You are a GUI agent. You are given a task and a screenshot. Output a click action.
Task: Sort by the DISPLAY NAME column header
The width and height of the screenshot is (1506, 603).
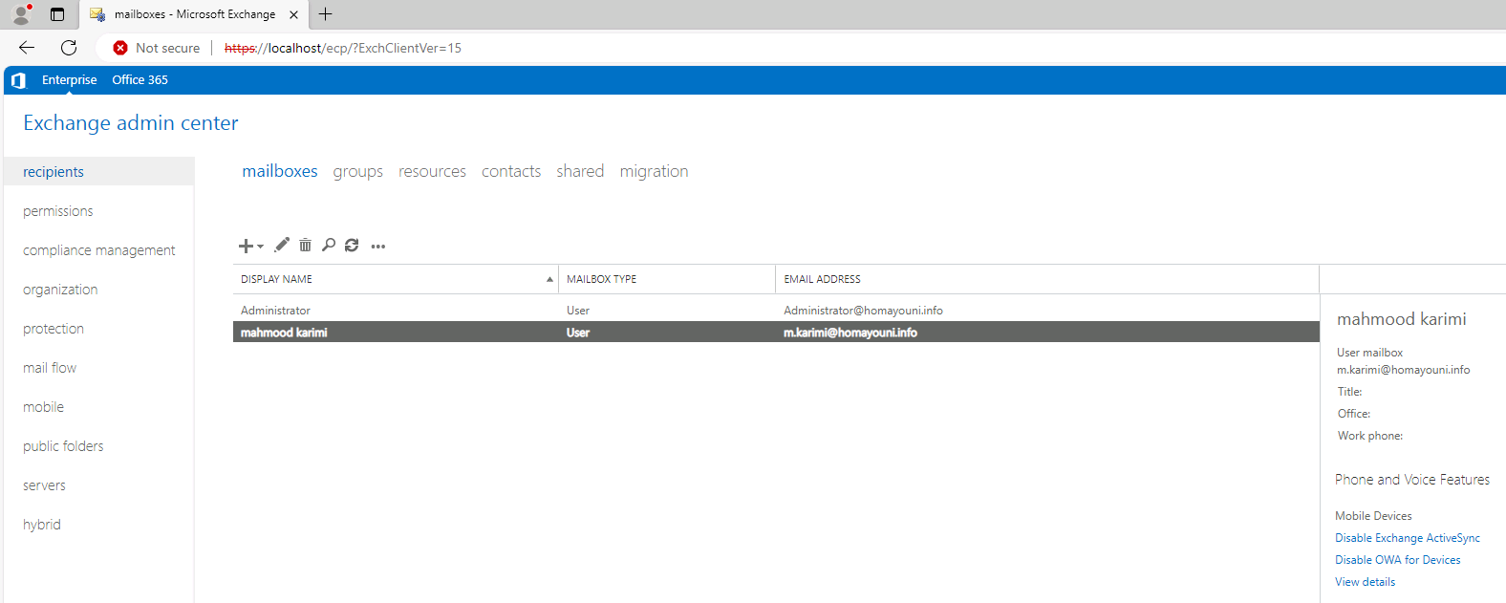coord(396,279)
